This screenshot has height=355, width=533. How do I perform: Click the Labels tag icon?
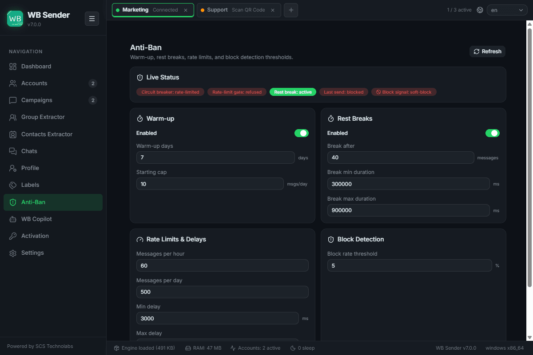tap(13, 185)
